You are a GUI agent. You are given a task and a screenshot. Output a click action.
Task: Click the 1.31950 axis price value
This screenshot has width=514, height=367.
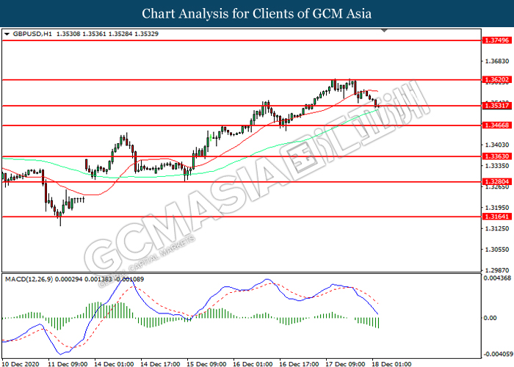click(497, 208)
